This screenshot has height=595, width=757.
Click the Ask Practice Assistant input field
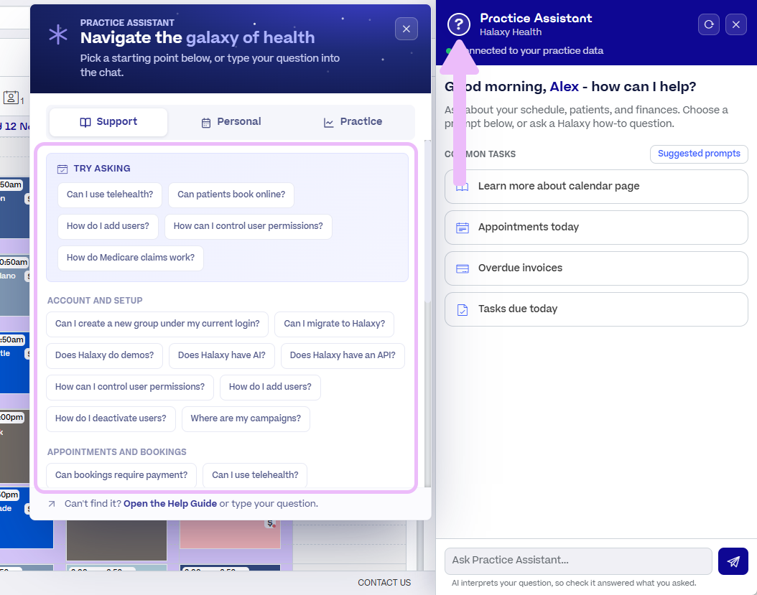578,561
